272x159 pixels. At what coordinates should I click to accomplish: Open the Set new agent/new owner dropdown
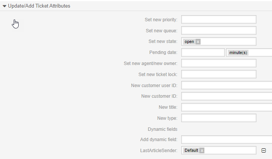(219, 63)
